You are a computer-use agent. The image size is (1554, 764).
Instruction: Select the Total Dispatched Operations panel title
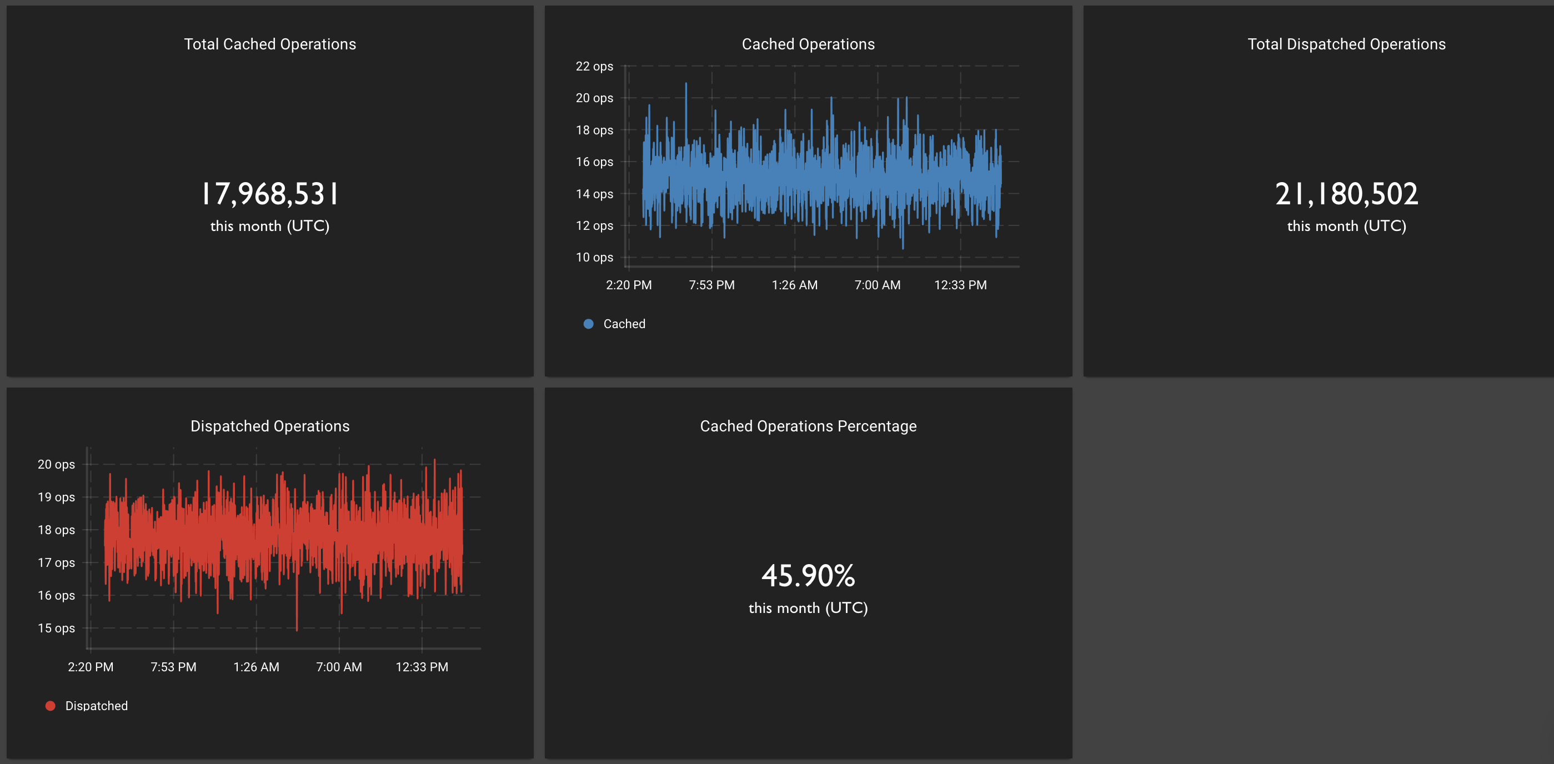click(x=1346, y=44)
